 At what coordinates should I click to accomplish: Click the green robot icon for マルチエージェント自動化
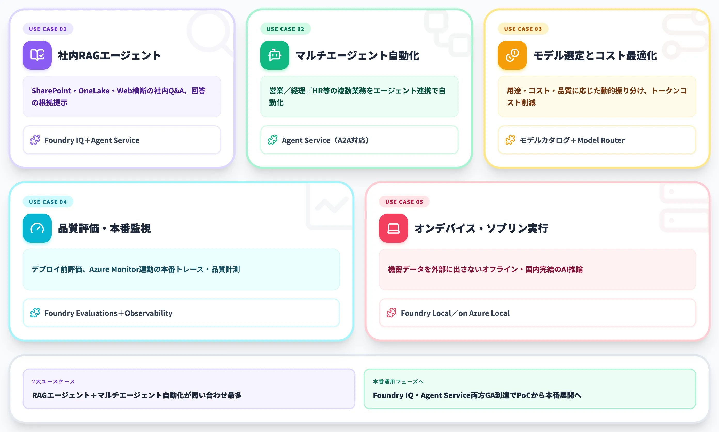(275, 55)
